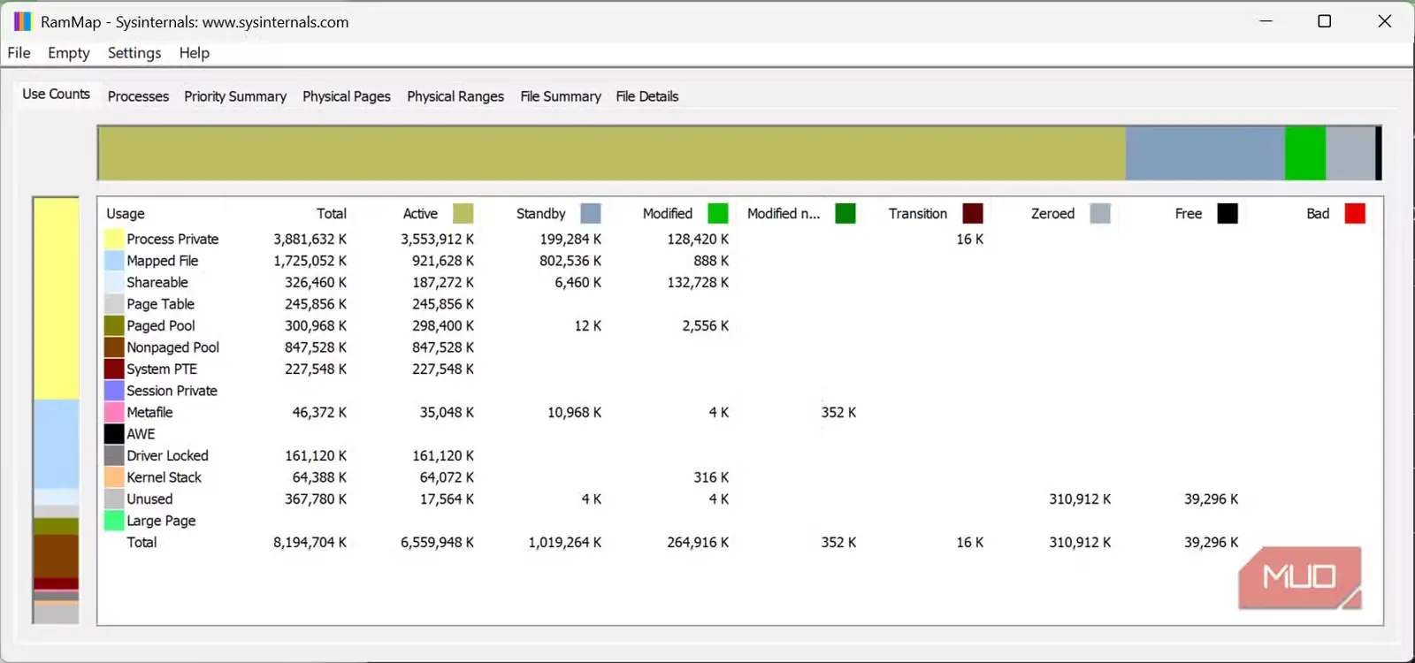Viewport: 1415px width, 663px height.
Task: Select the Use Counts tab
Action: click(56, 94)
